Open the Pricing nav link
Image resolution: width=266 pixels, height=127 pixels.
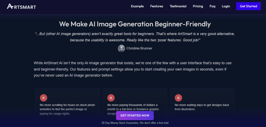pyautogui.click(x=198, y=6)
